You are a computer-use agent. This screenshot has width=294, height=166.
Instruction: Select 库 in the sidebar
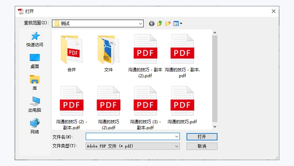point(35,83)
